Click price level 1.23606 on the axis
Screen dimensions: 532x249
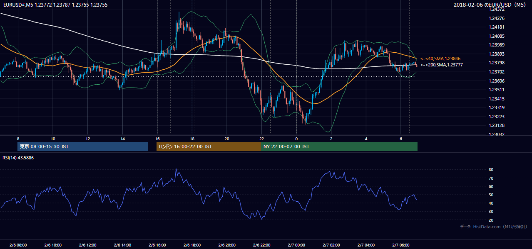[x=497, y=81]
